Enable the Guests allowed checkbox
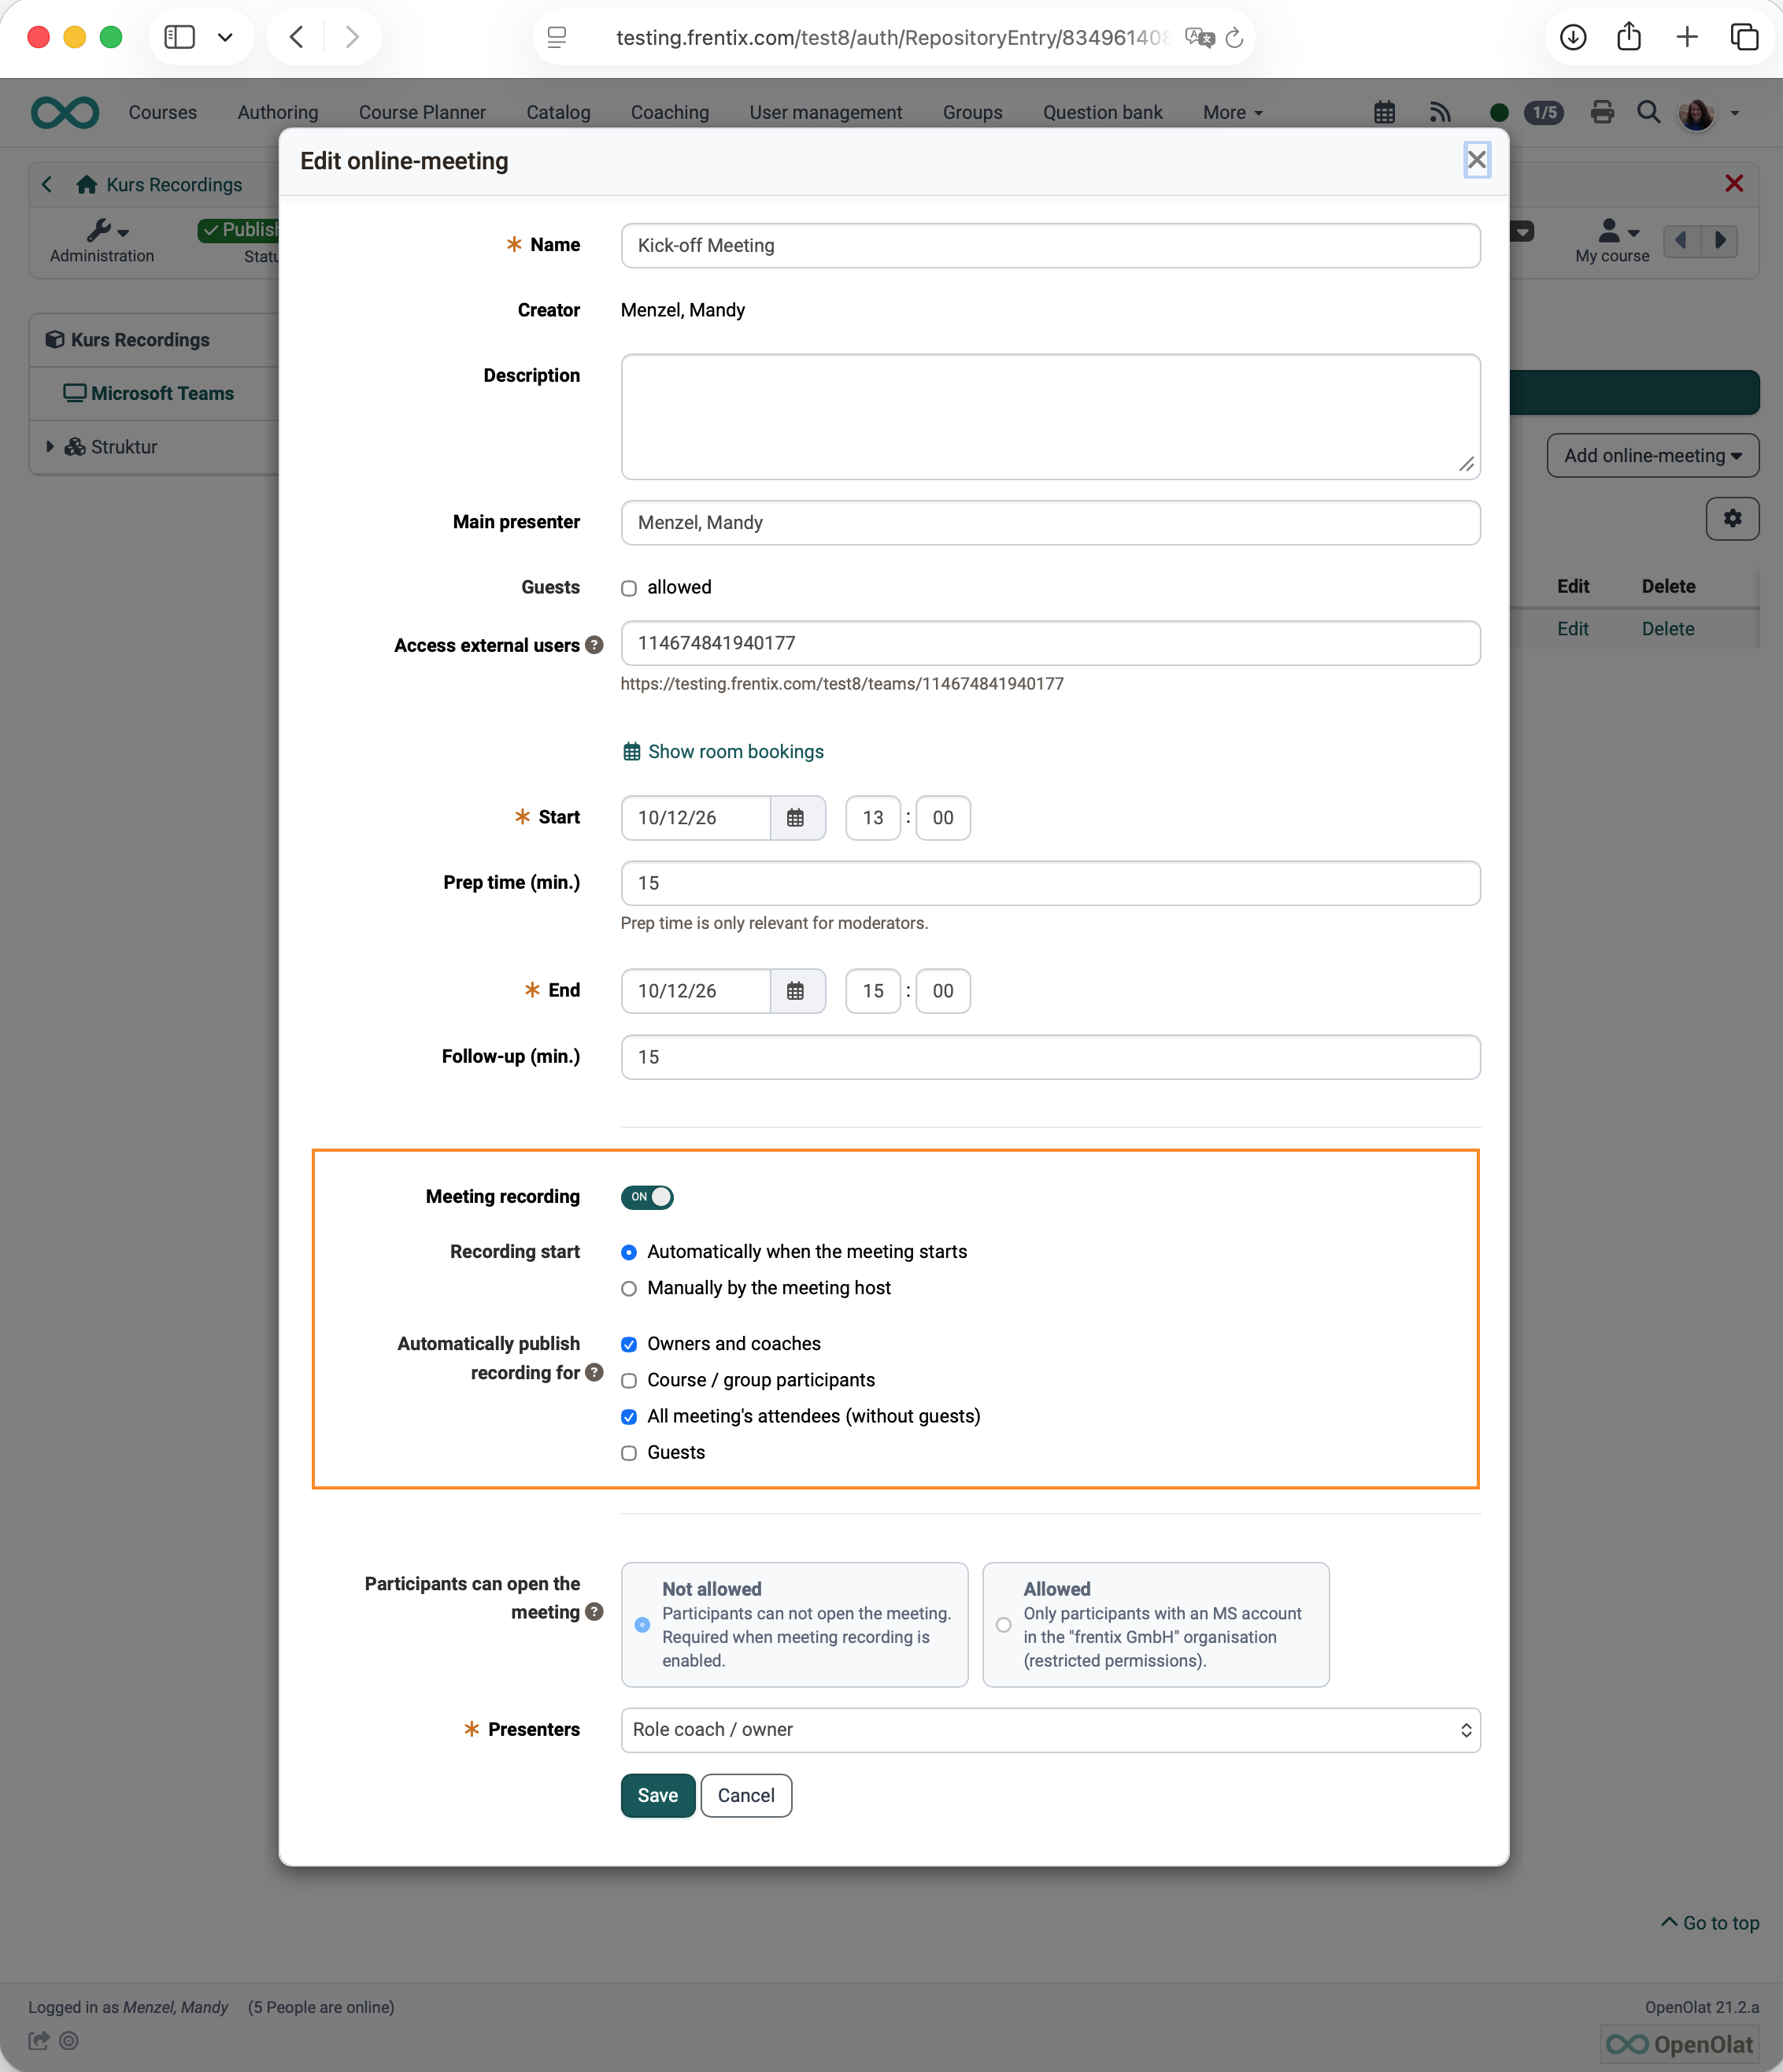 tap(629, 588)
